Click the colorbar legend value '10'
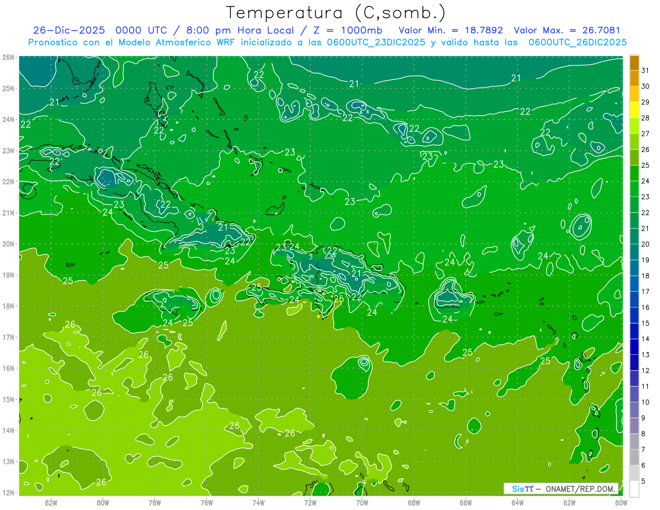 [x=645, y=402]
